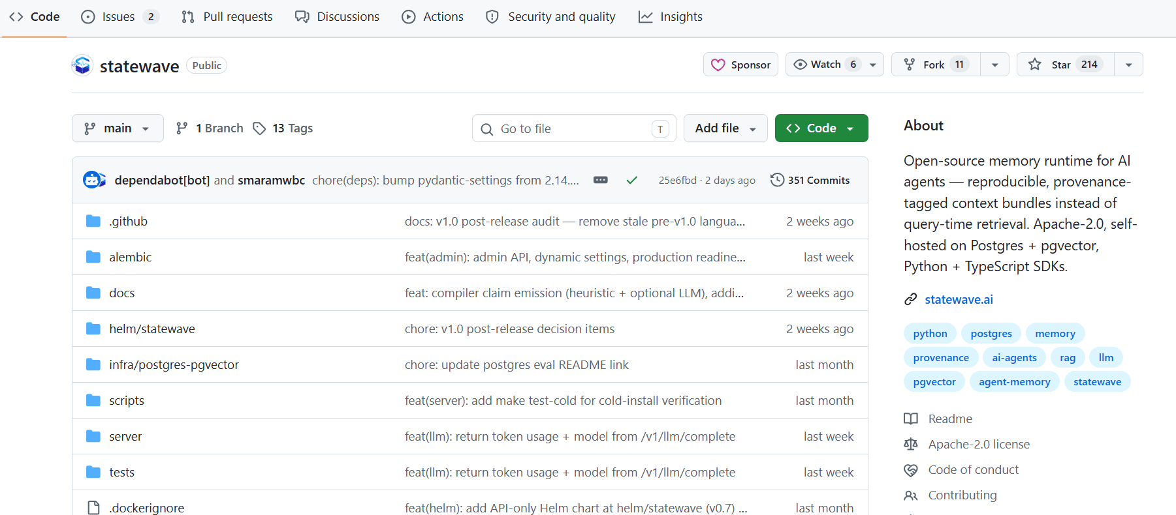Open smaramwbc author link
The height and width of the screenshot is (515, 1176).
pyautogui.click(x=272, y=181)
